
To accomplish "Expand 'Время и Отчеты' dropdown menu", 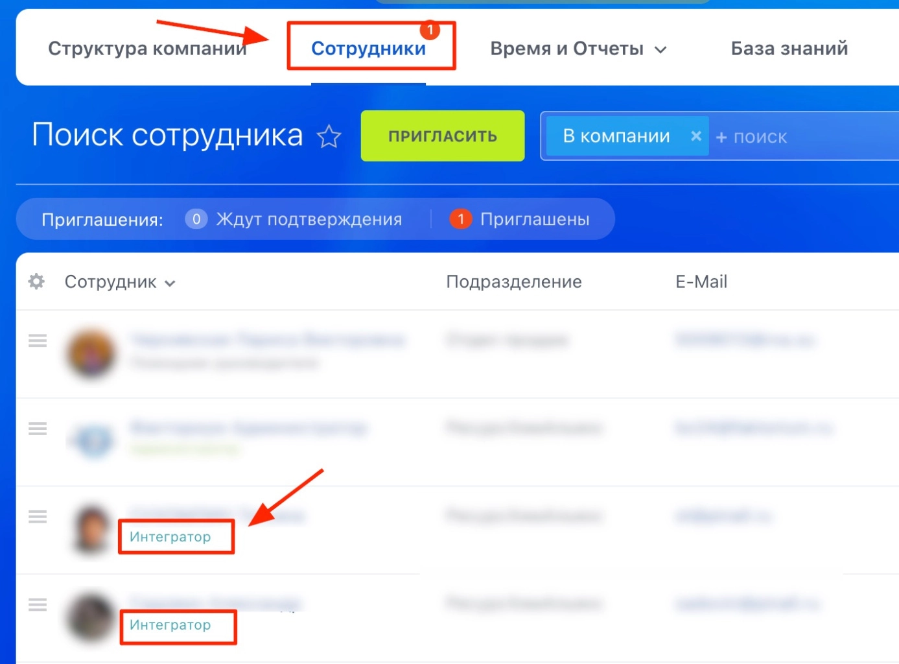I will (x=578, y=49).
